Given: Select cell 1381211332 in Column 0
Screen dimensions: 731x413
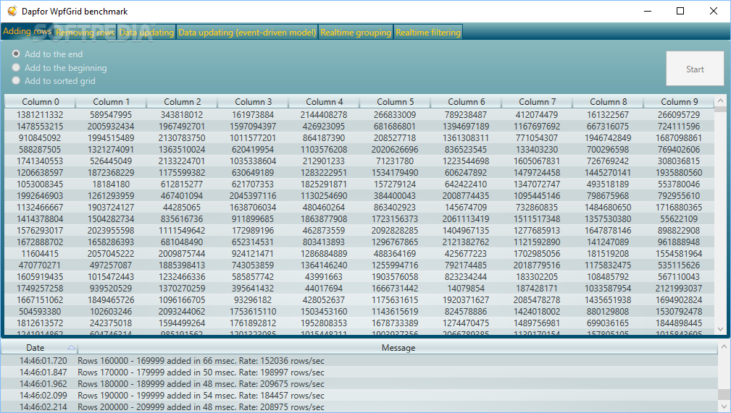Looking at the screenshot, I should click(x=40, y=114).
